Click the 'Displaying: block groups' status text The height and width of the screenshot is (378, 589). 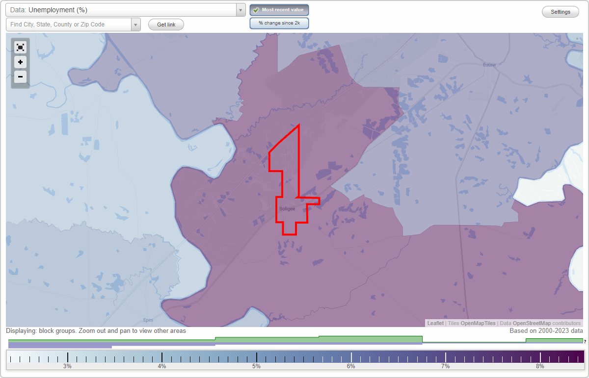pos(96,331)
